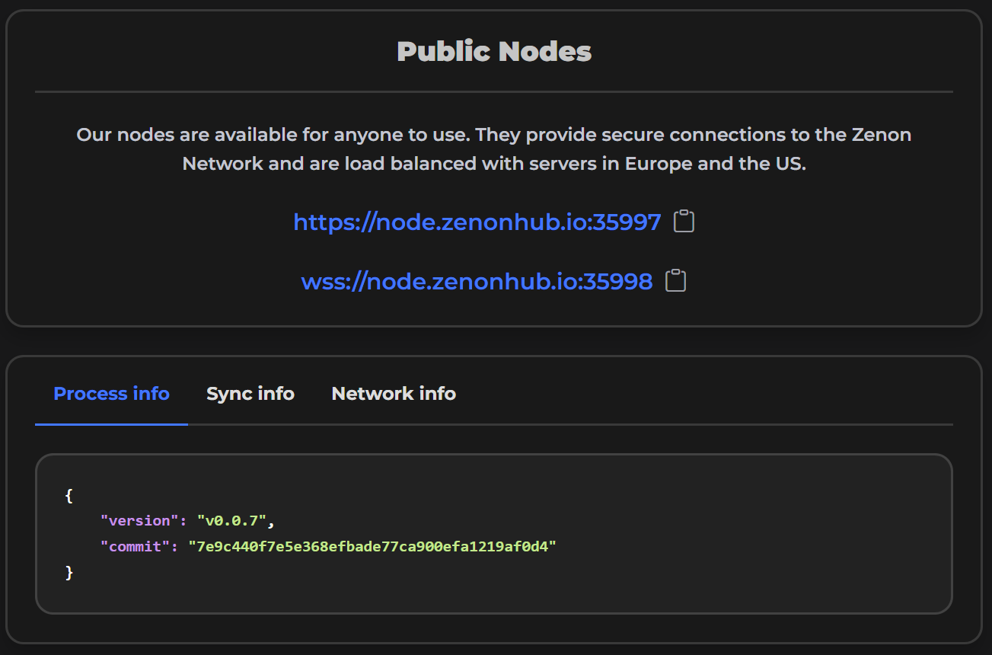The height and width of the screenshot is (655, 992).
Task: Select the Process info tab
Action: click(112, 394)
